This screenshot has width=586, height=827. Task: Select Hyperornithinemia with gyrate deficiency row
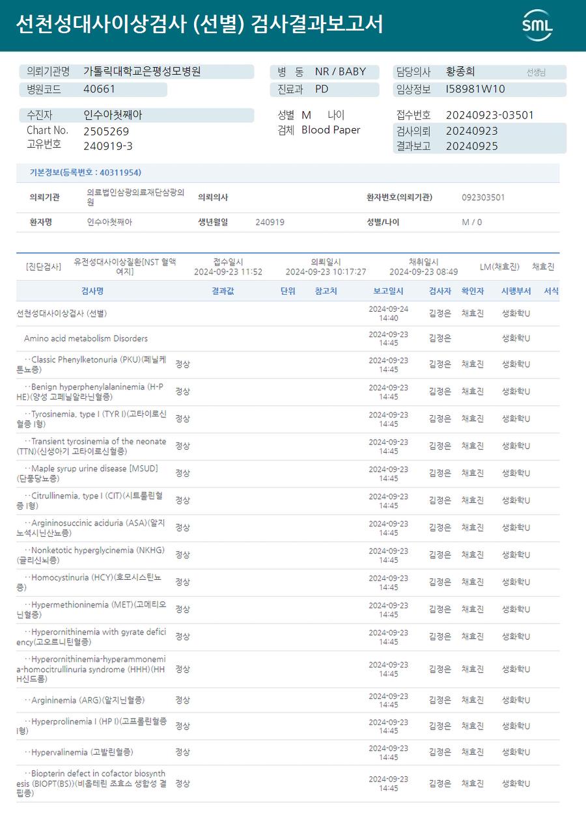pyautogui.click(x=288, y=637)
